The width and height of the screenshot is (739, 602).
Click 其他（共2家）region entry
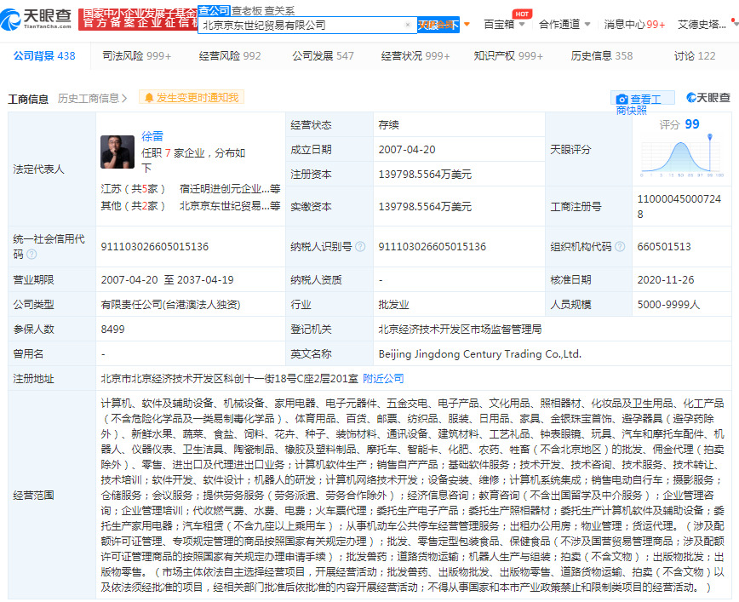click(133, 205)
